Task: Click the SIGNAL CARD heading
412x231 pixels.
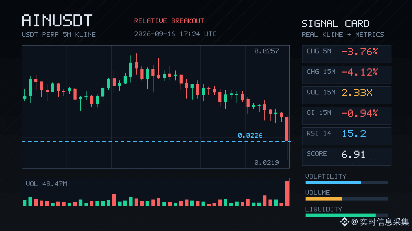Action: pos(335,24)
